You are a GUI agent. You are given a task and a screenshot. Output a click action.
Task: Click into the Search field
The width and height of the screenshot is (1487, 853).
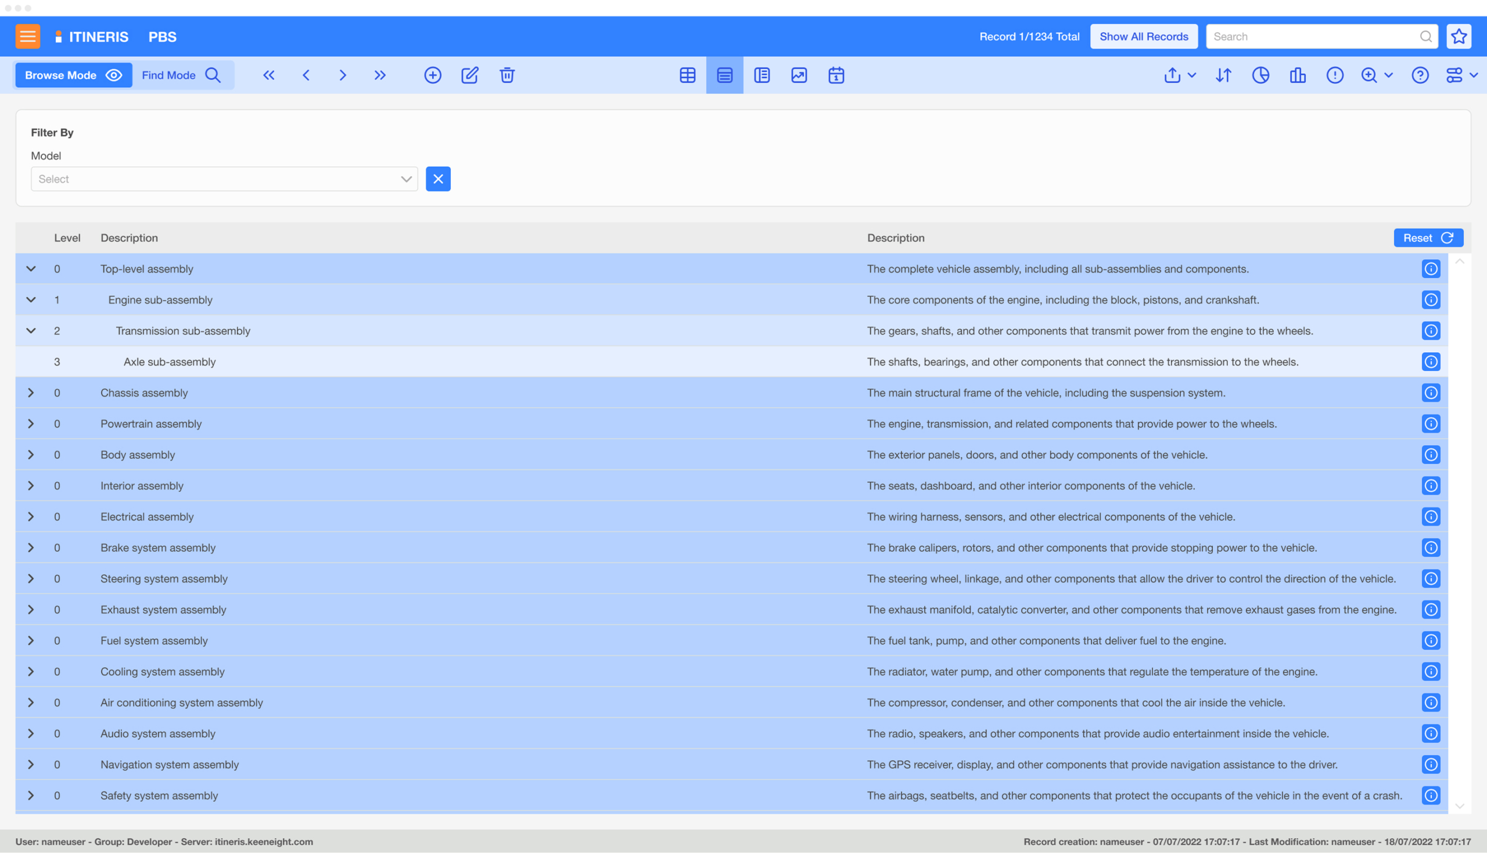point(1323,37)
